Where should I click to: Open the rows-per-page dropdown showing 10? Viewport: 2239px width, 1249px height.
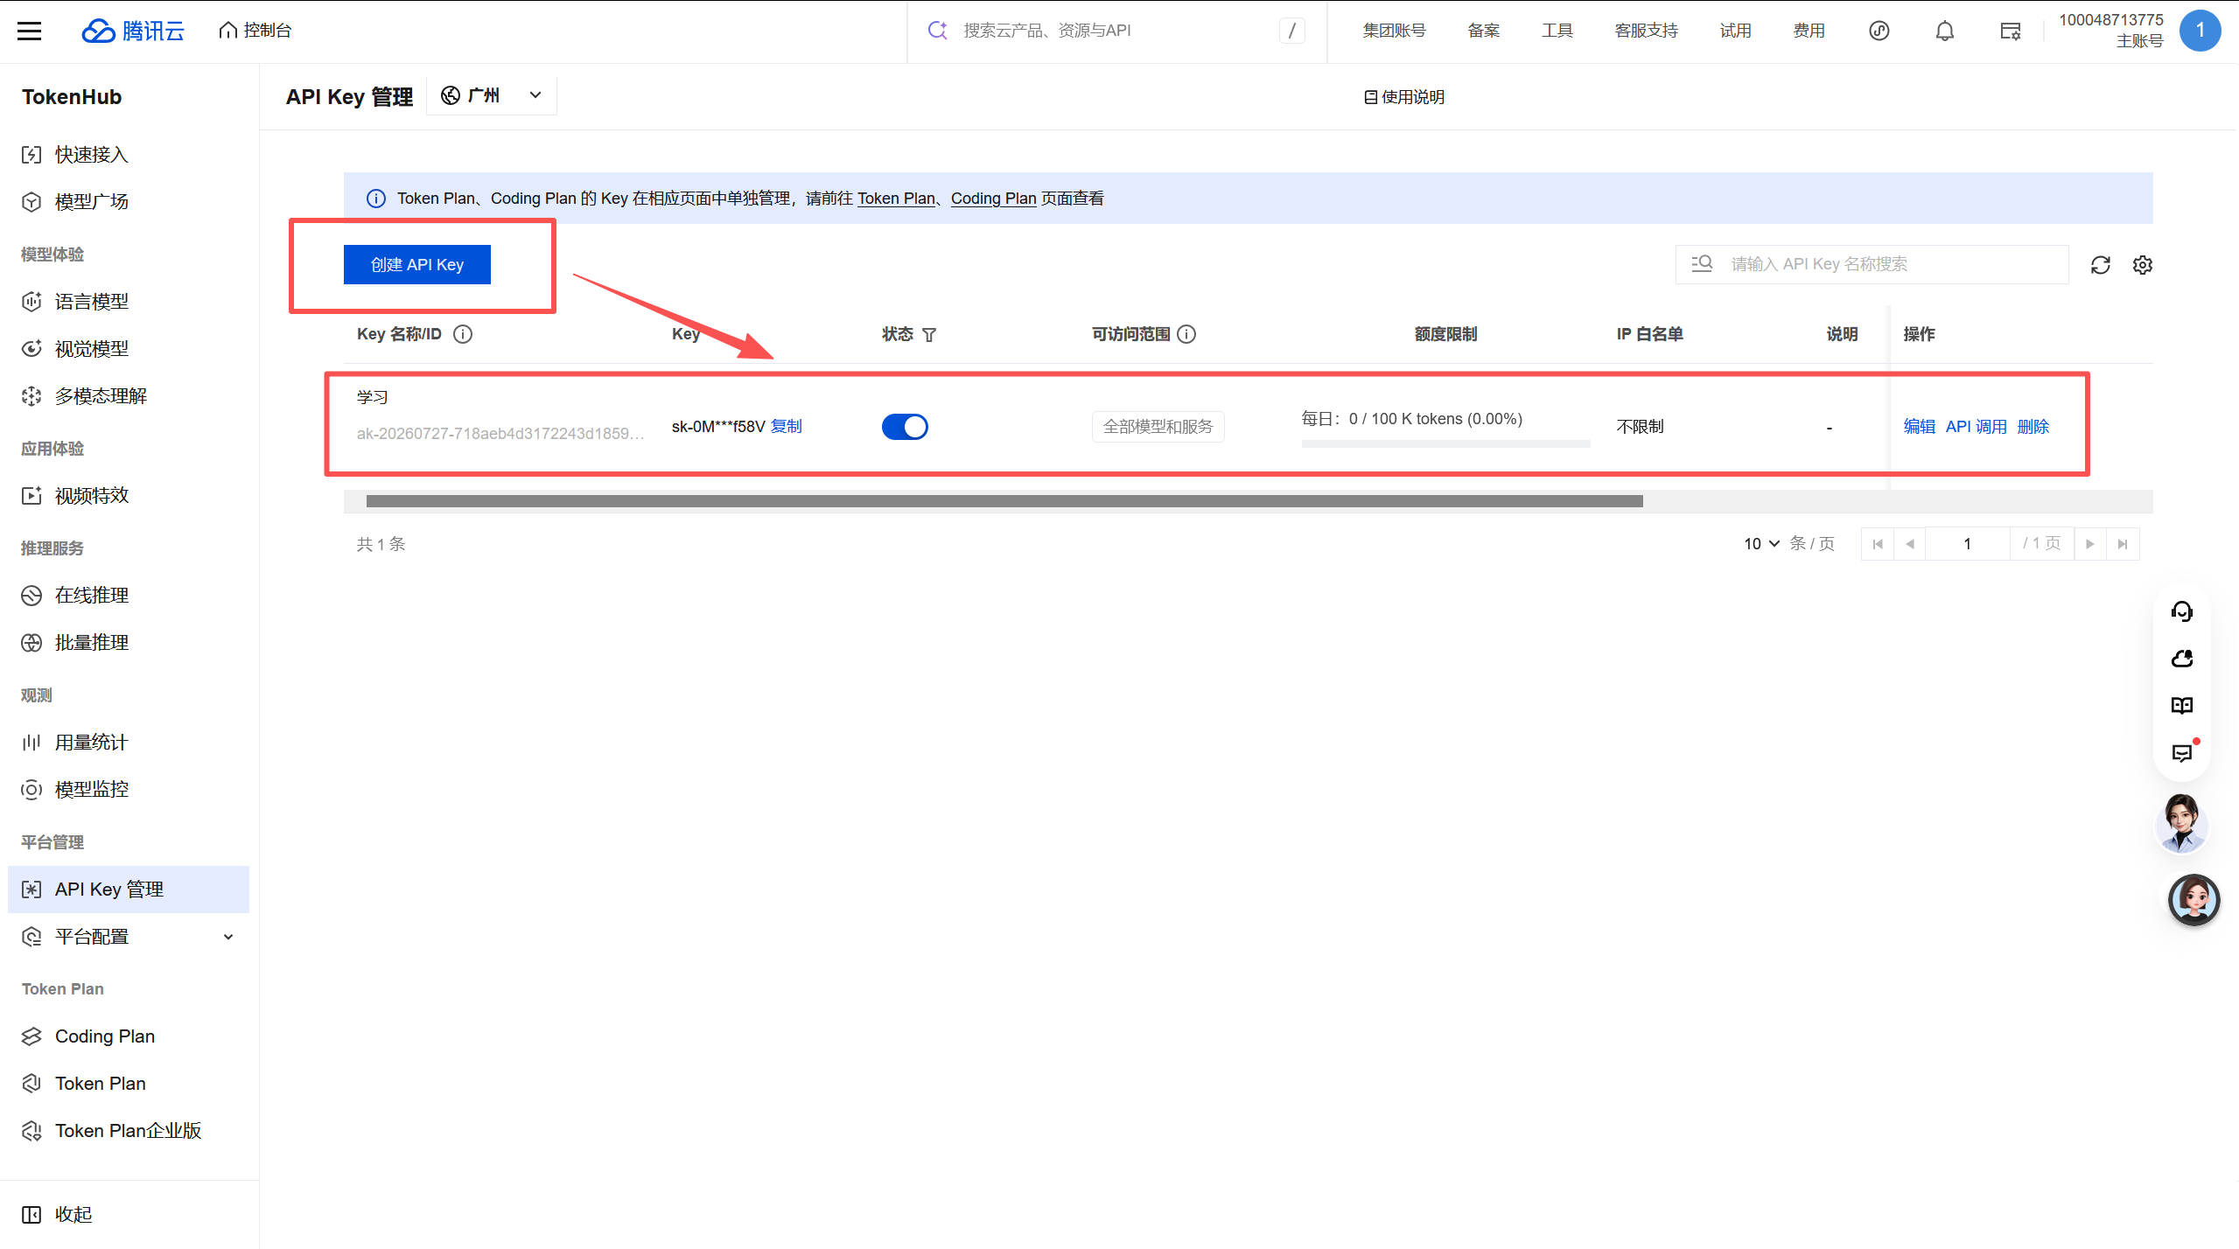tap(1762, 544)
